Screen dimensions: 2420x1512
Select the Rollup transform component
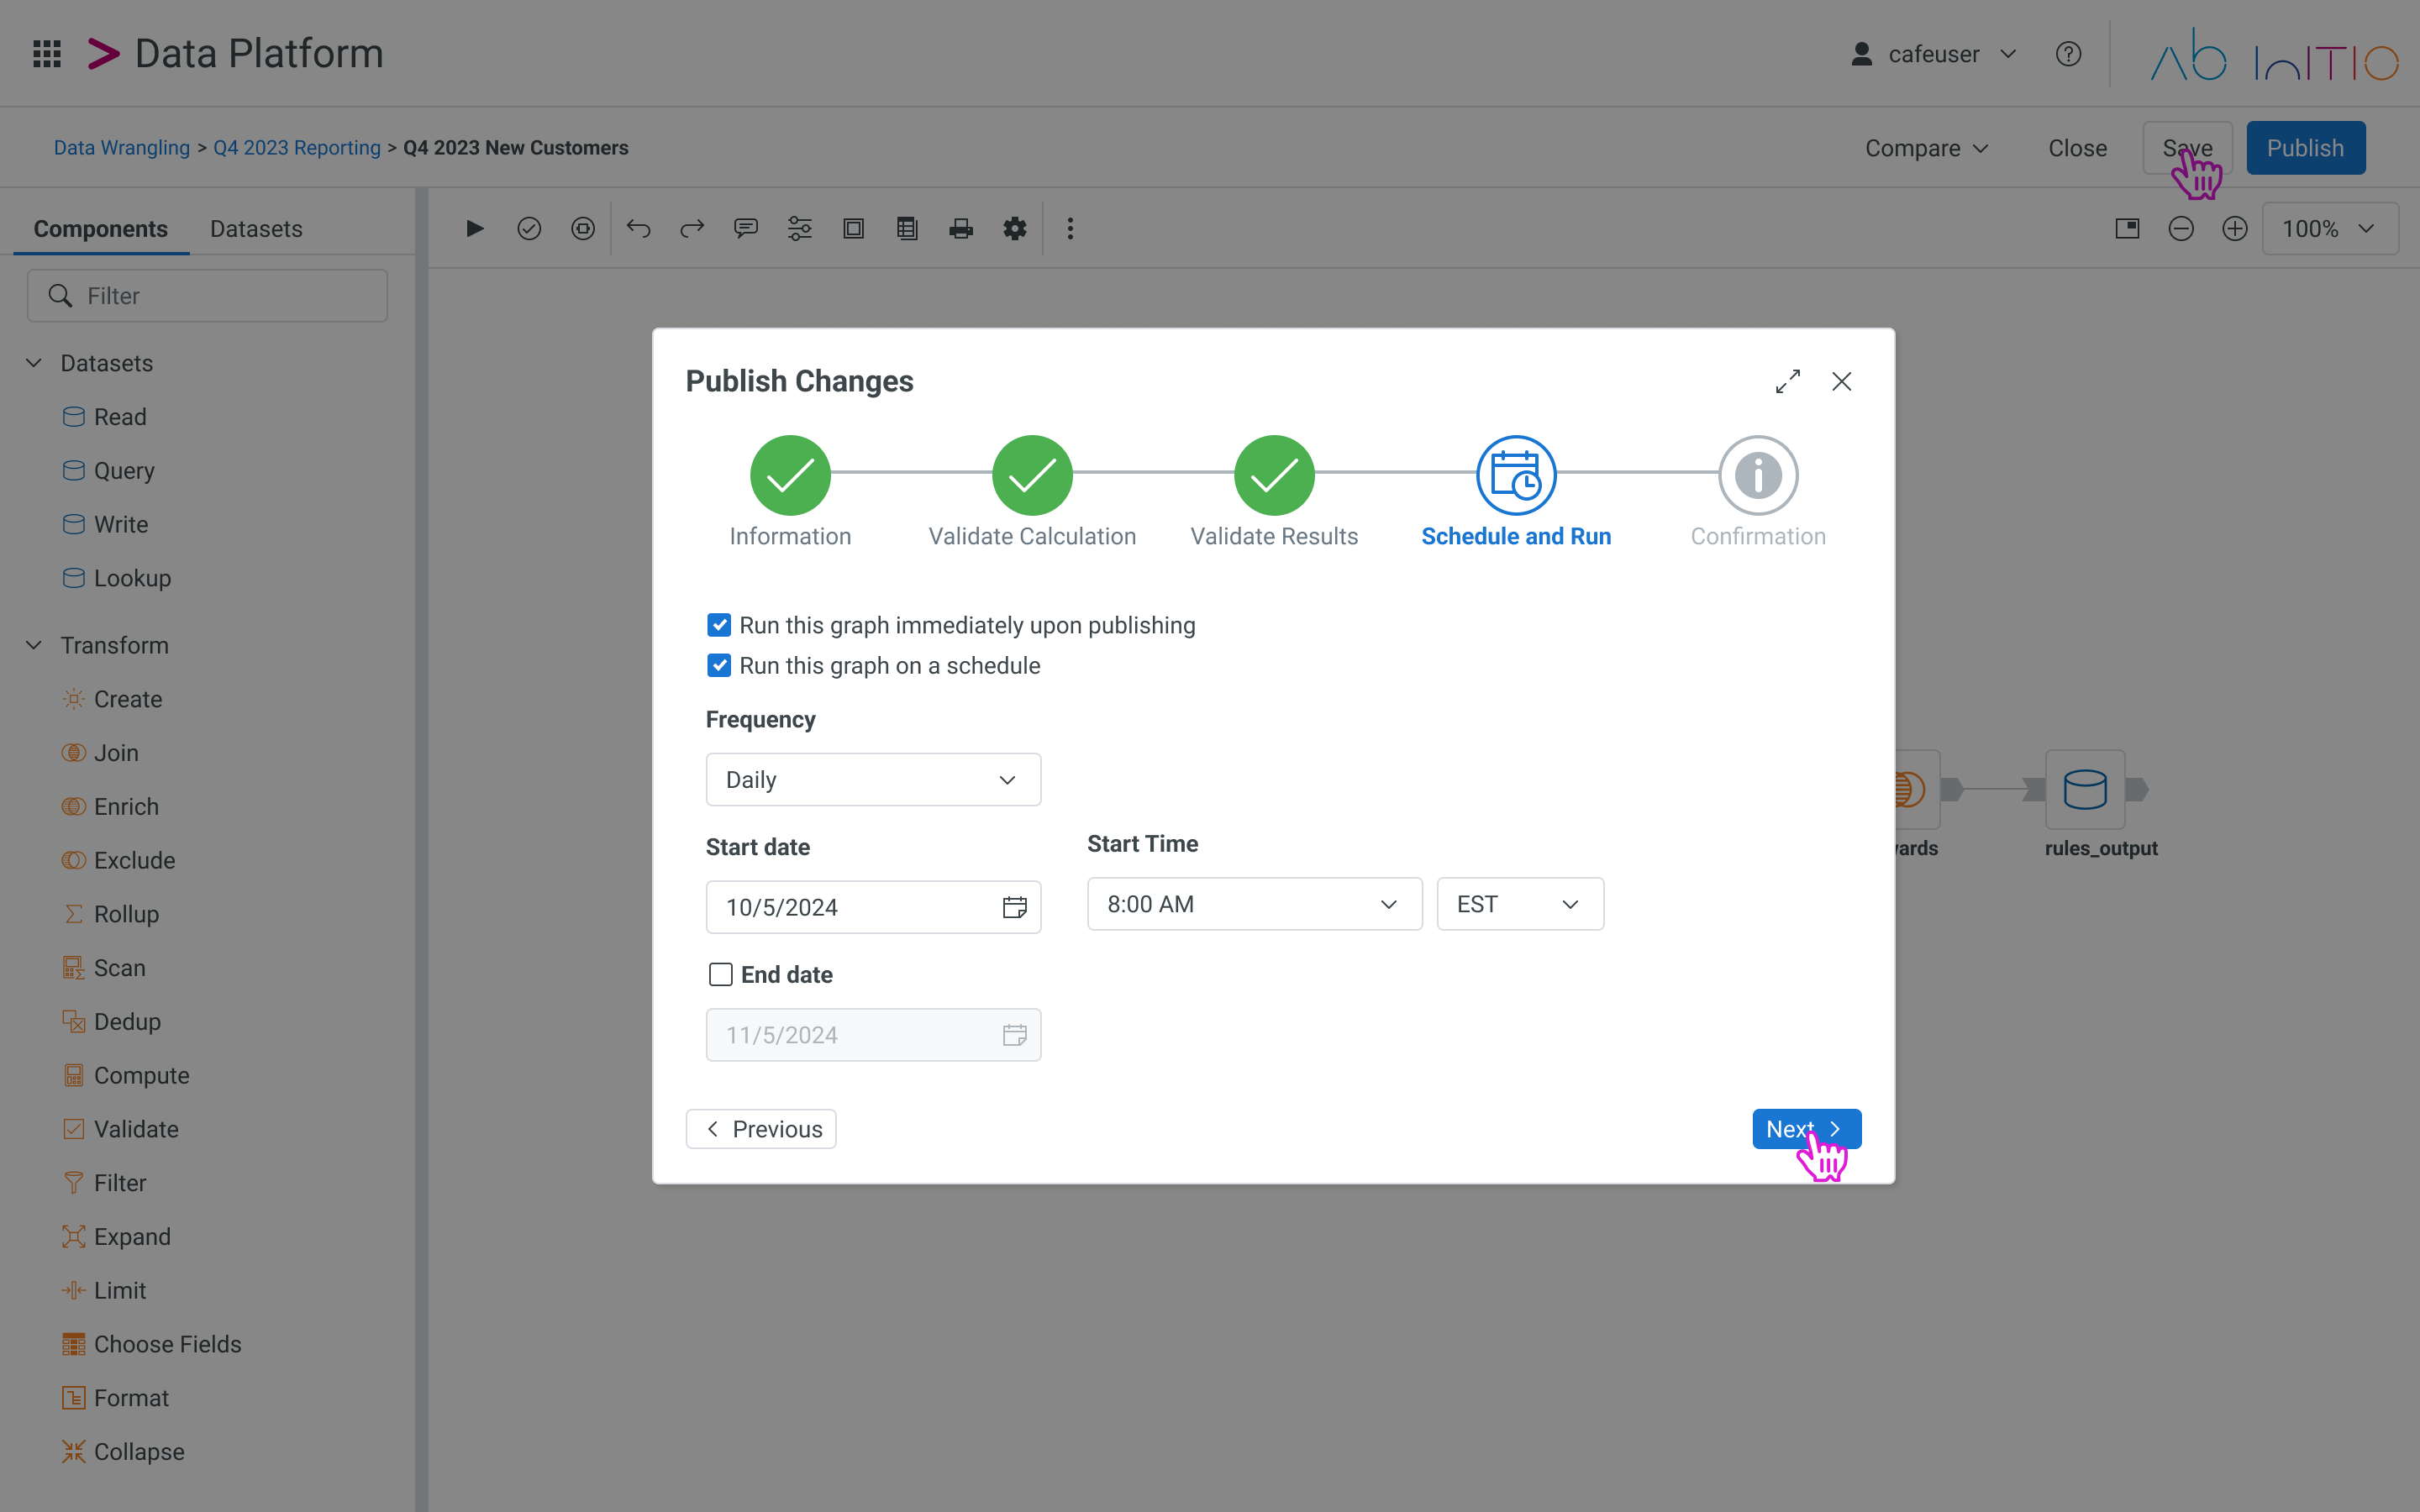click(x=110, y=914)
